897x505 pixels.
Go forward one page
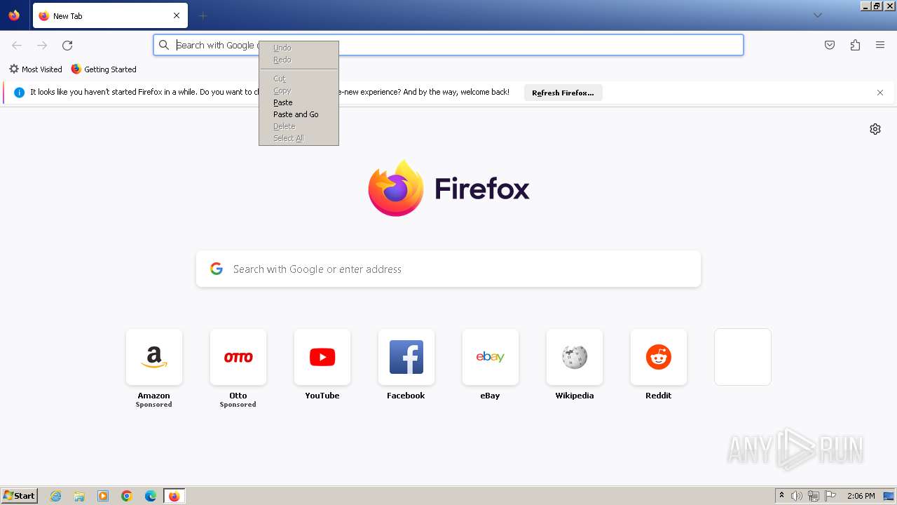pyautogui.click(x=42, y=45)
